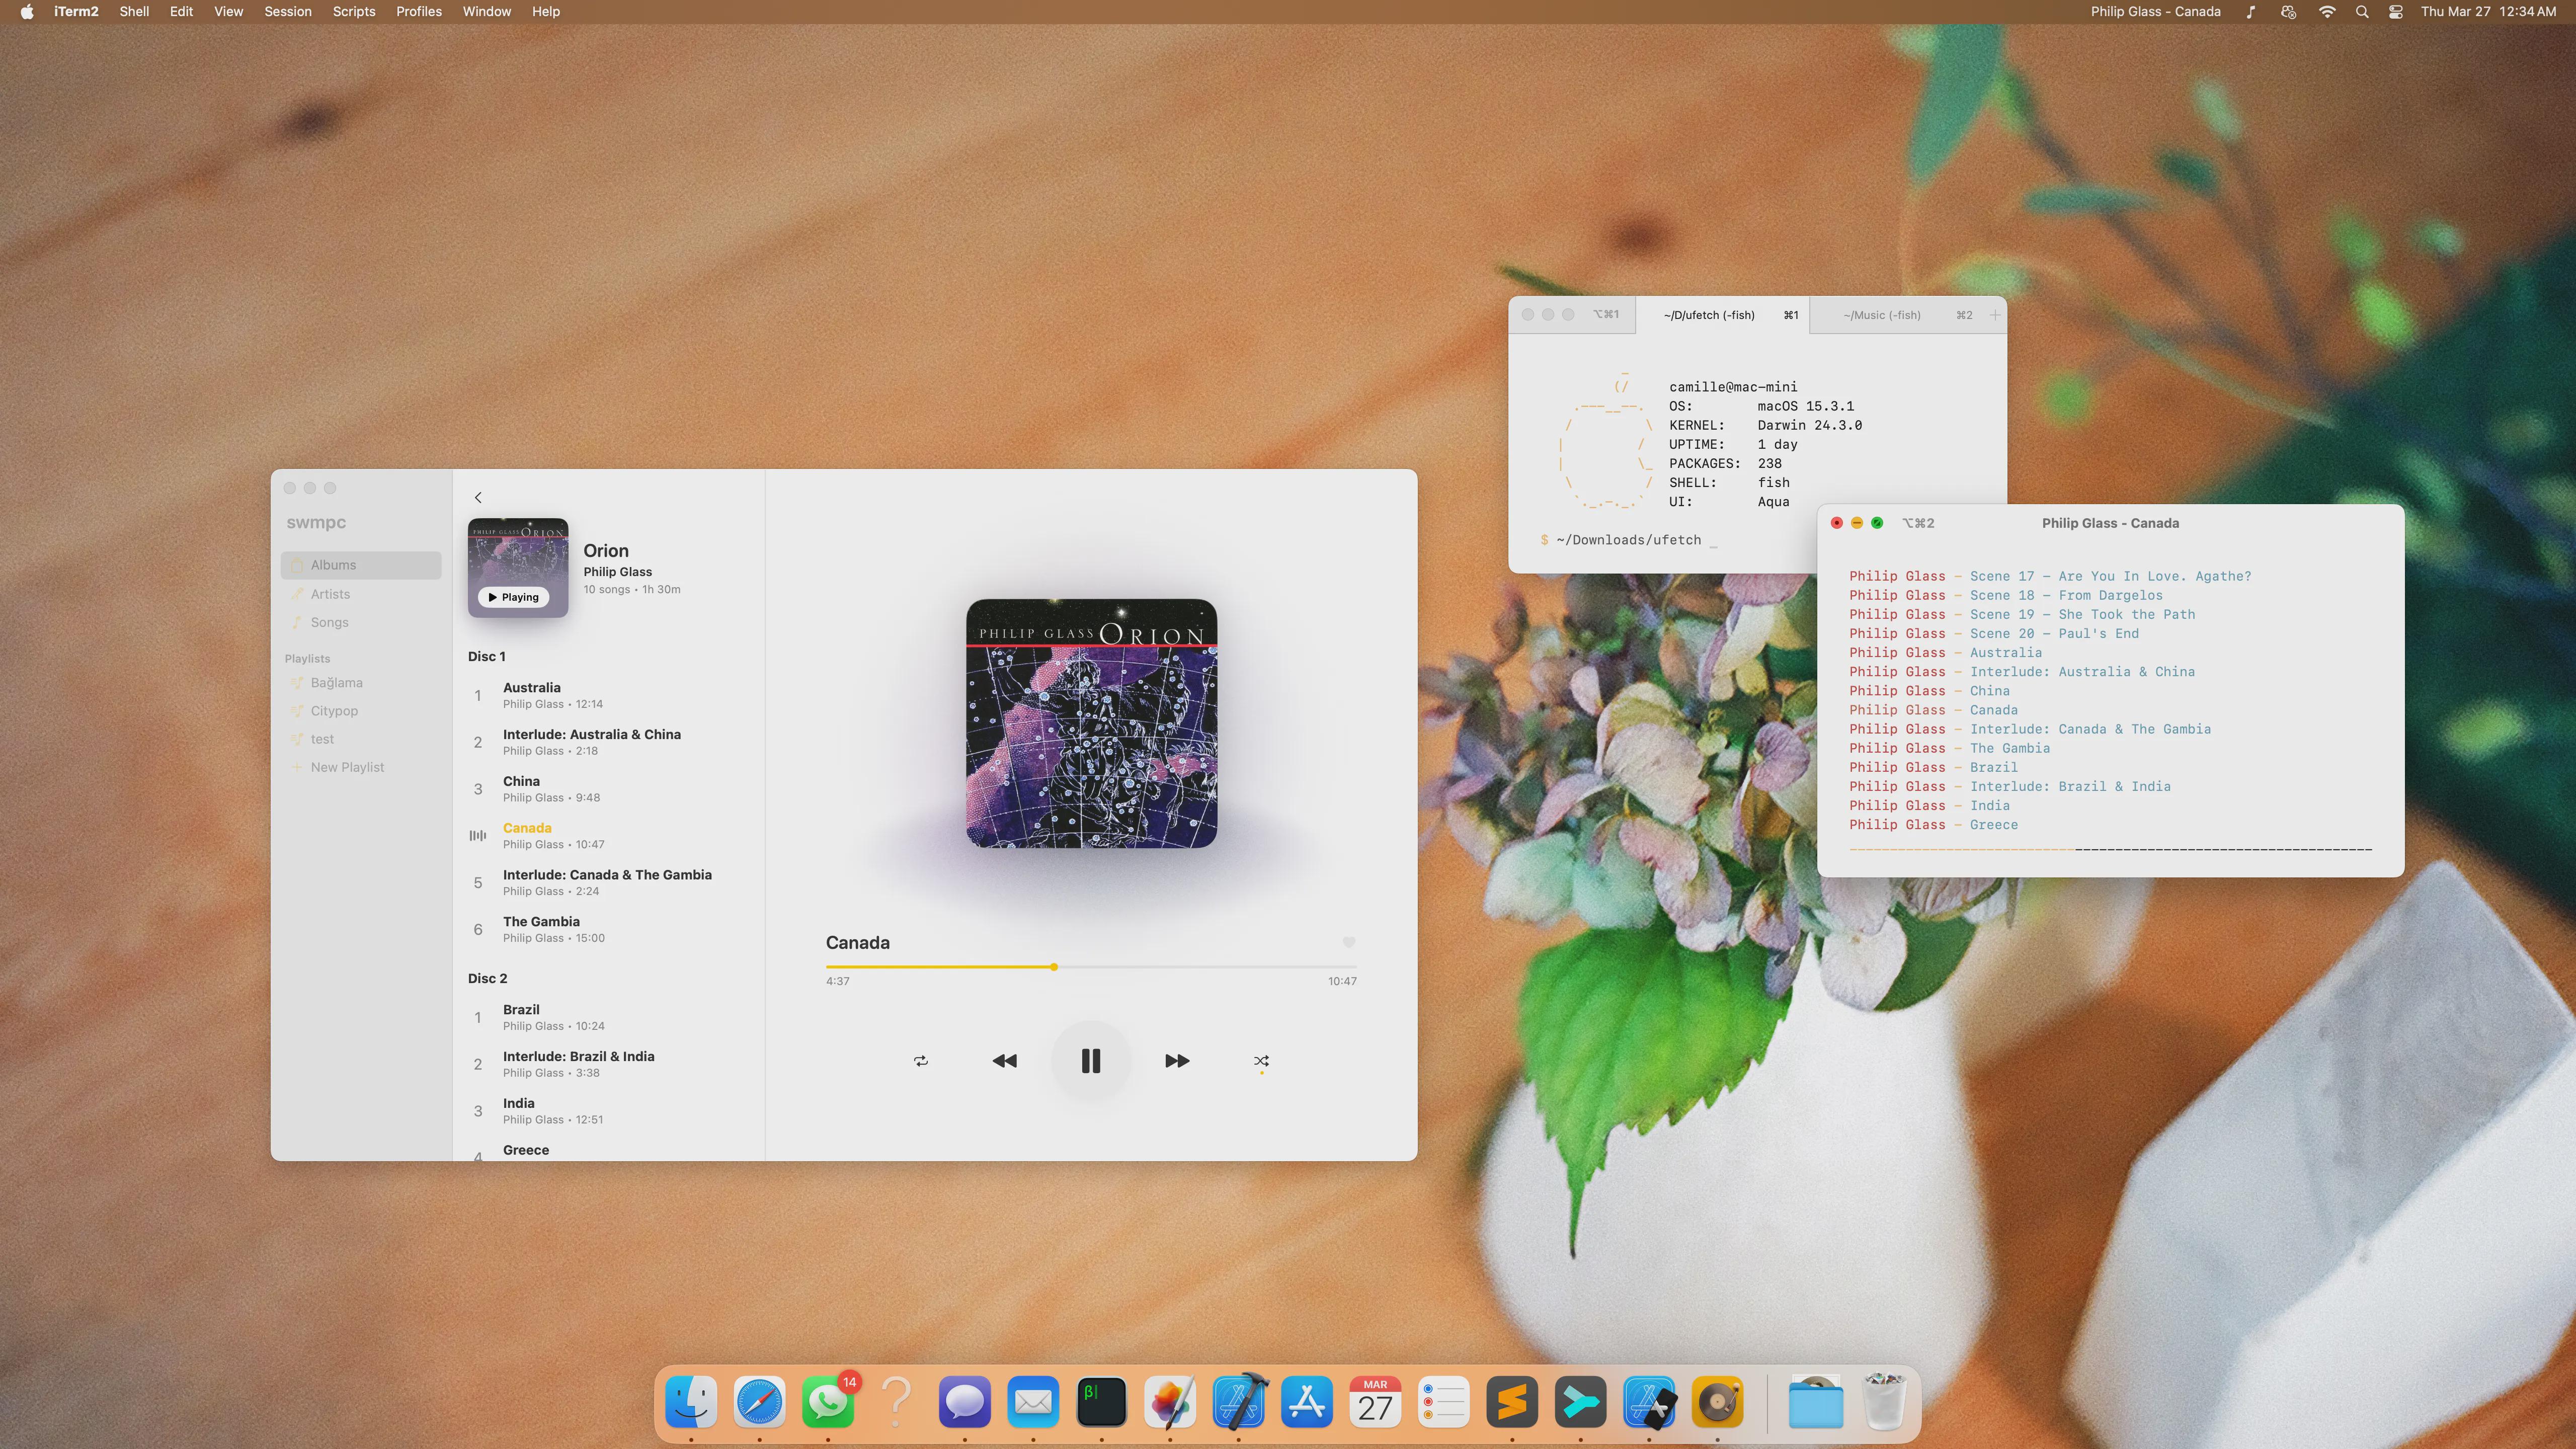This screenshot has height=1449, width=2576.
Task: Enable repeat playback mode
Action: 921,1061
